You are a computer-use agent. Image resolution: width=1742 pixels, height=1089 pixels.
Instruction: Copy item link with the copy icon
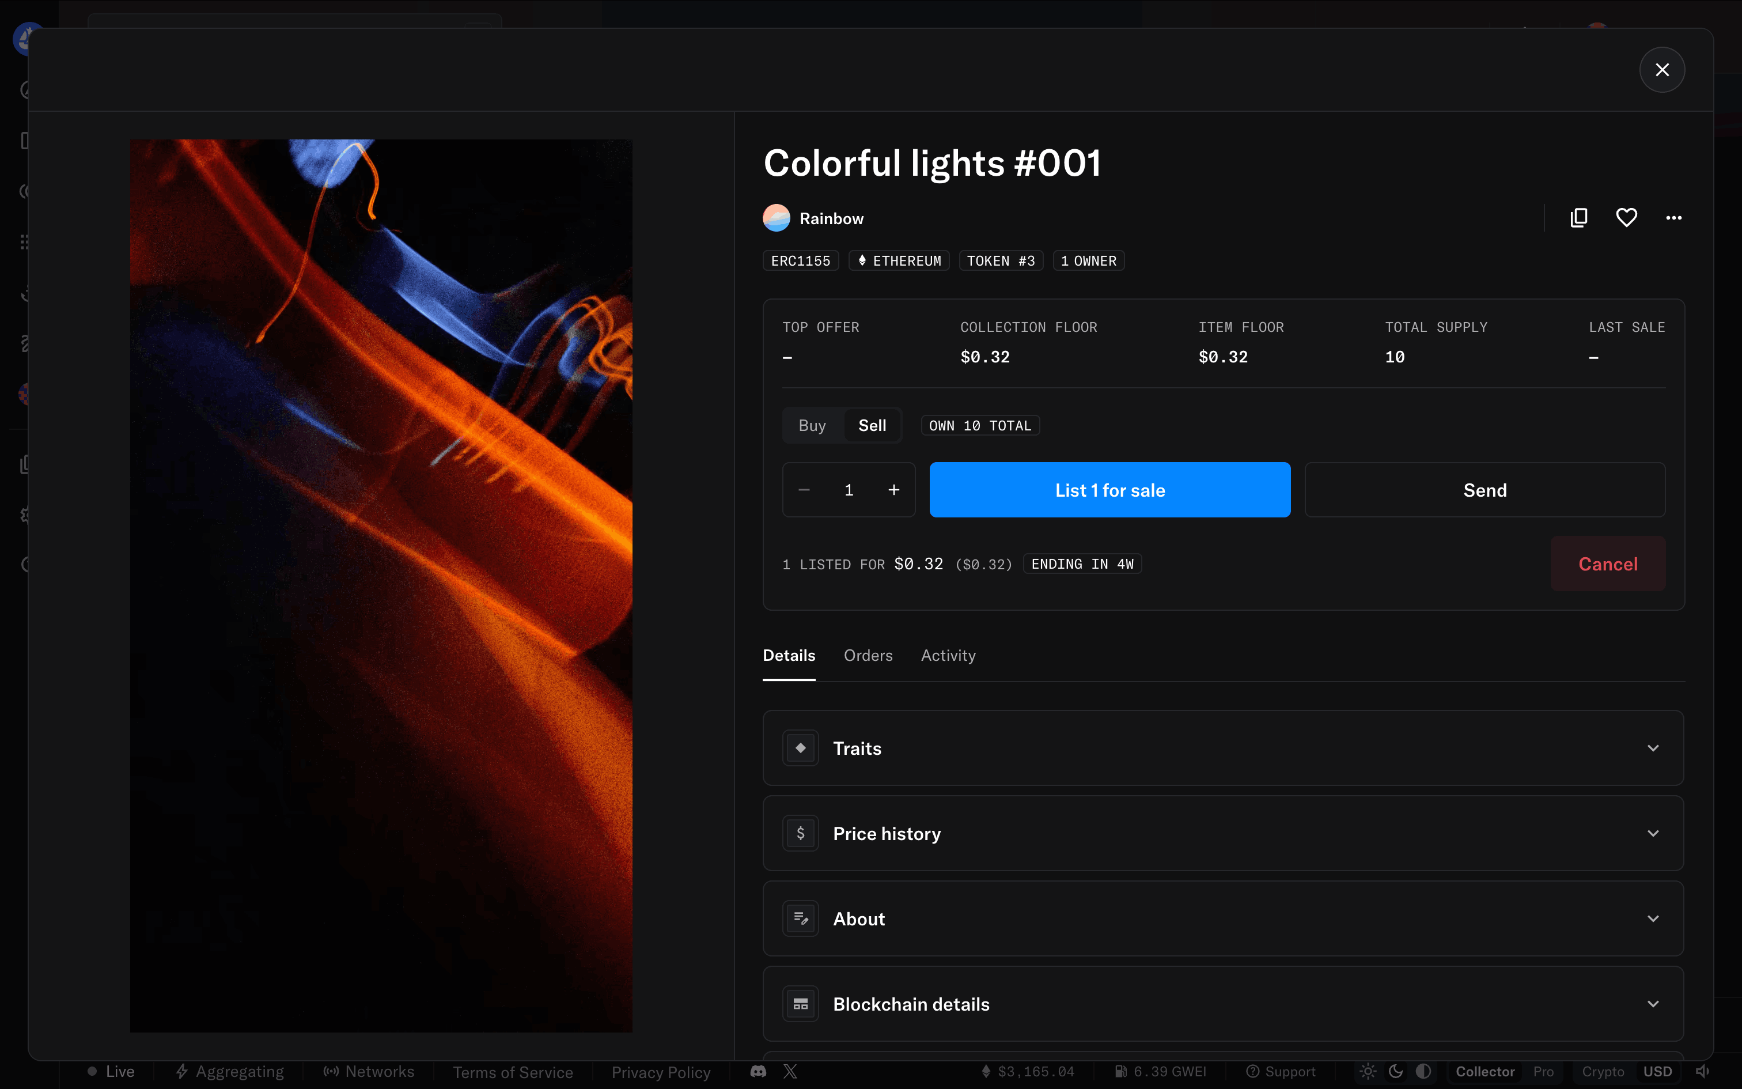point(1578,218)
